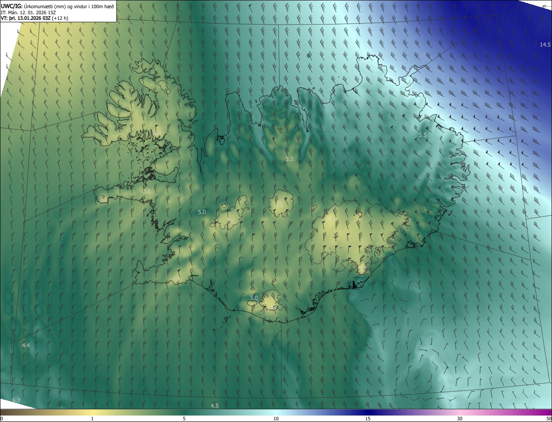This screenshot has width=552, height=422.
Task: Click the 3.3 value label in north Iceland
Action: (x=289, y=159)
